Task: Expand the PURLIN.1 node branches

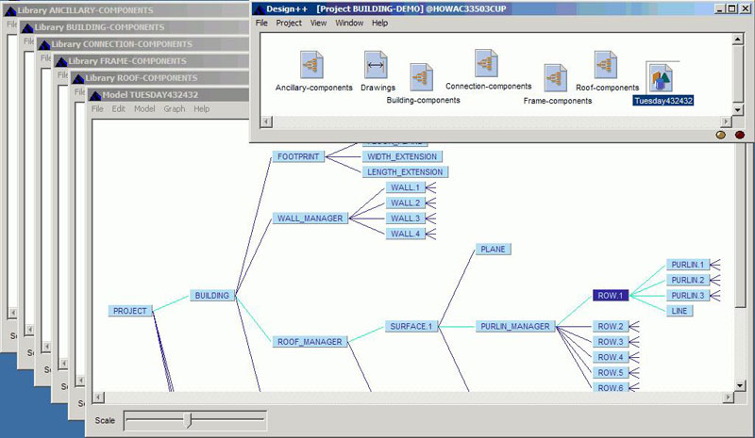Action: point(714,265)
